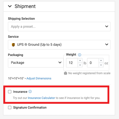Open the UPS Ground service dropdown
This screenshot has height=119, width=119.
point(59,45)
